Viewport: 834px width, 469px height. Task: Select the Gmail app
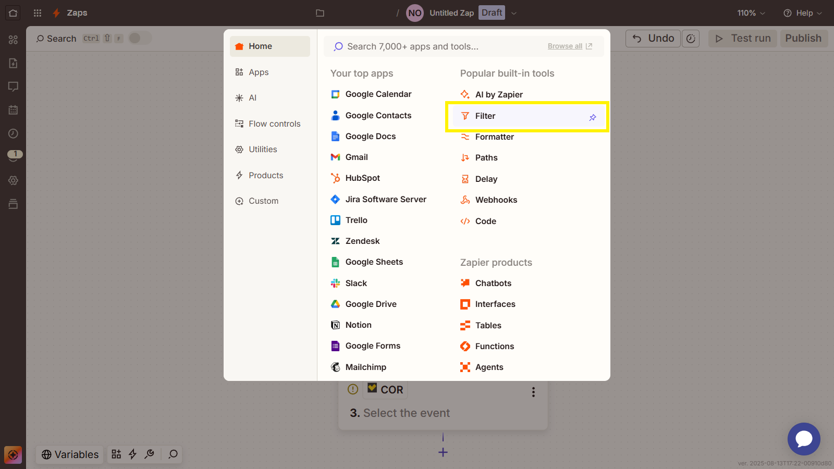[350, 157]
